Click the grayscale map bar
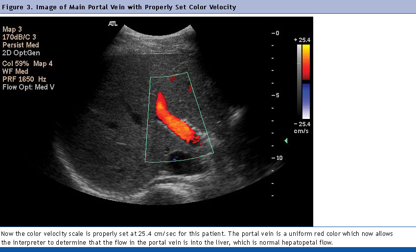416x252 pixels. tap(299, 82)
